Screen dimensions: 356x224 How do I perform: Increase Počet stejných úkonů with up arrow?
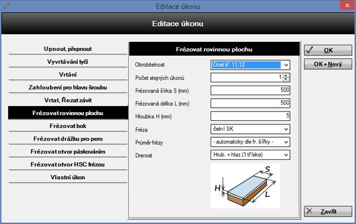(286, 75)
